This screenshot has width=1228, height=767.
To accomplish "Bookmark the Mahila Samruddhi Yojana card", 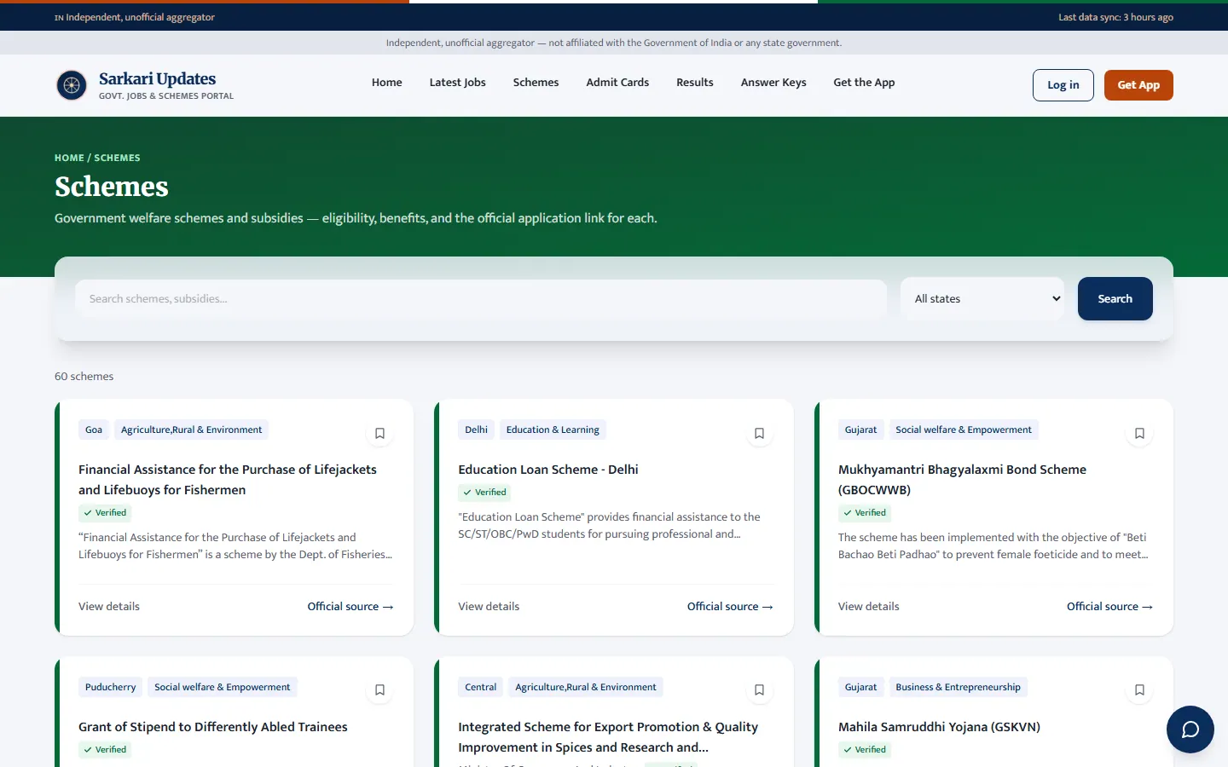I will [1139, 690].
